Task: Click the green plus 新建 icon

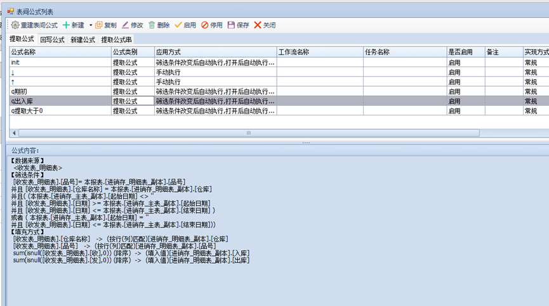Action: (66, 25)
